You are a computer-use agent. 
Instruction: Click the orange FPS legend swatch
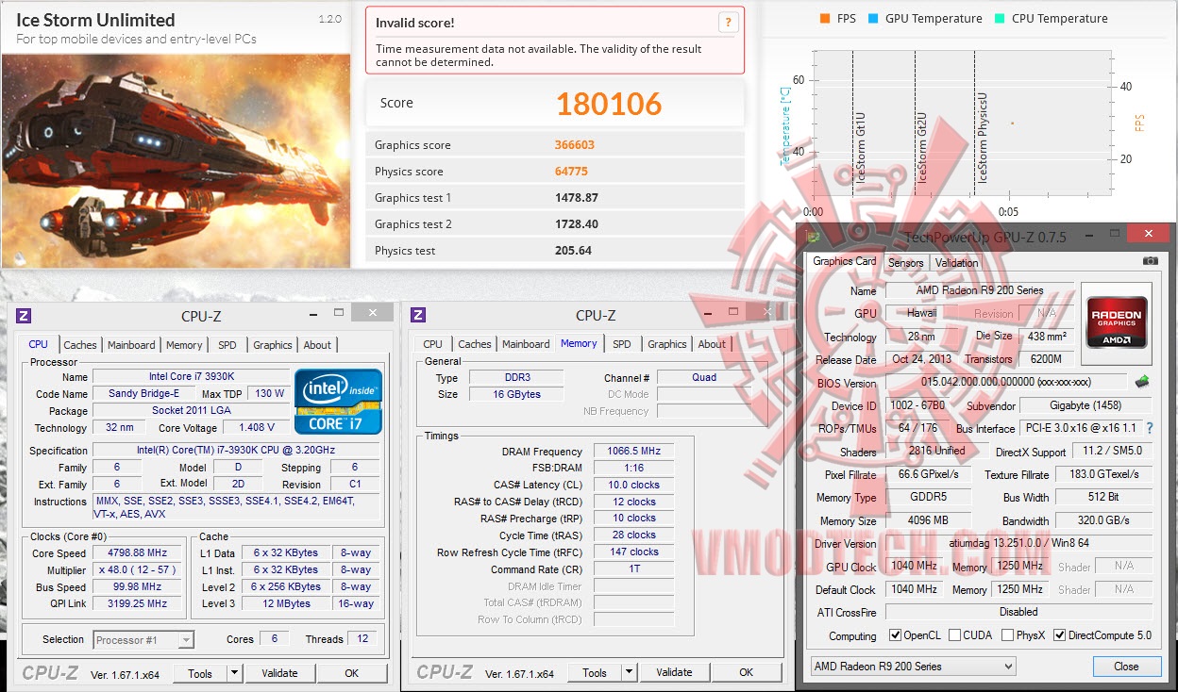point(825,19)
